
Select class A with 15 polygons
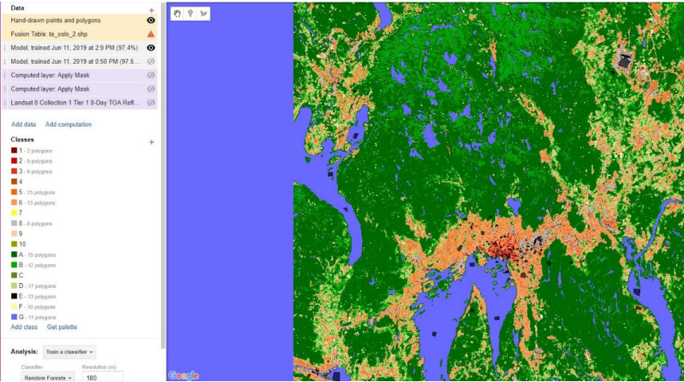pos(32,254)
